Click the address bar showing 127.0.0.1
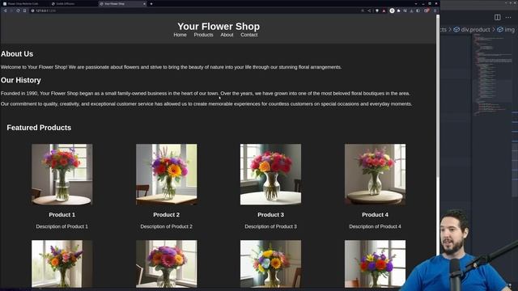The image size is (518, 291). tap(195, 11)
